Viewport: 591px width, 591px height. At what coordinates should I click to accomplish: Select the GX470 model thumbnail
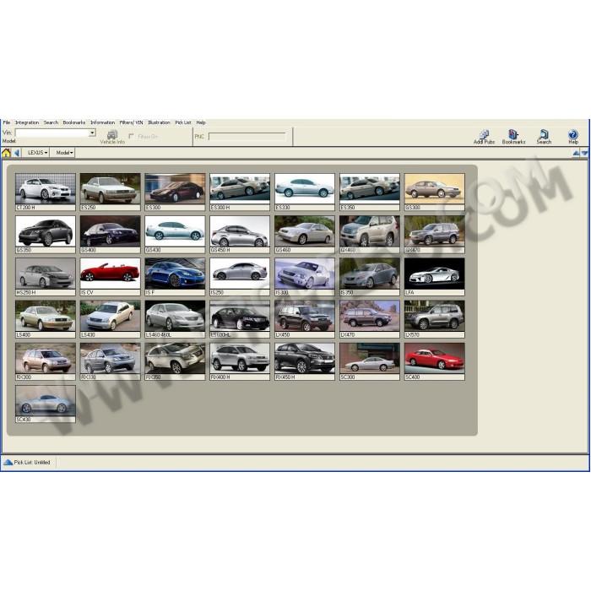[434, 234]
